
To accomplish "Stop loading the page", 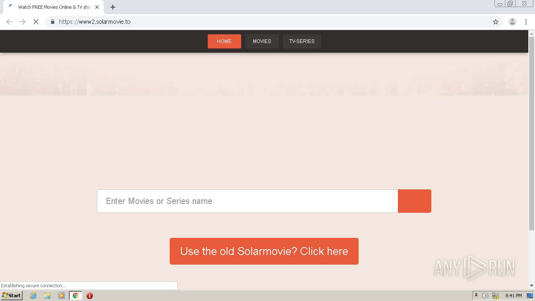I will [36, 22].
